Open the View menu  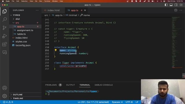(31, 1)
